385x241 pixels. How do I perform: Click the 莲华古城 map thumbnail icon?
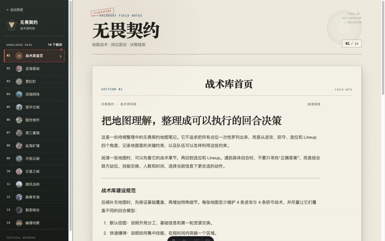(19, 107)
